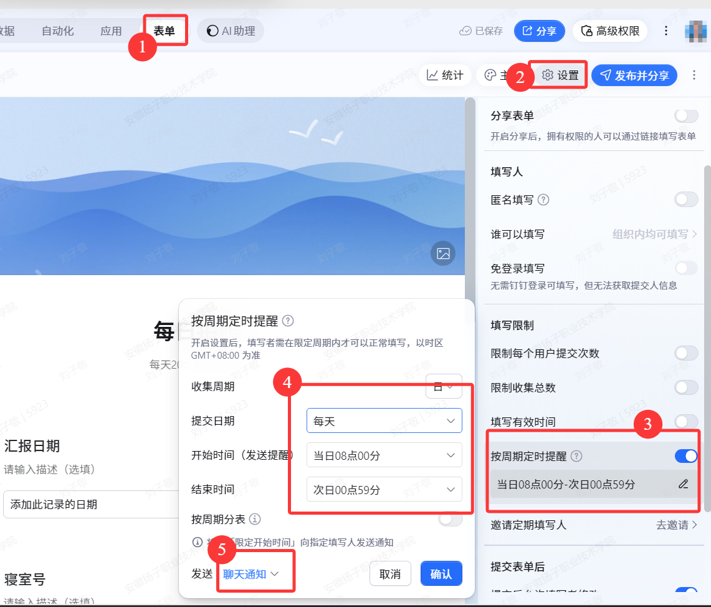Toggle the 分享表单 switch
The image size is (711, 607).
pyautogui.click(x=685, y=116)
